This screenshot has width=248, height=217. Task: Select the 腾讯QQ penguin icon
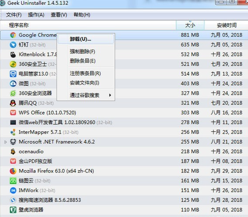click(x=13, y=103)
